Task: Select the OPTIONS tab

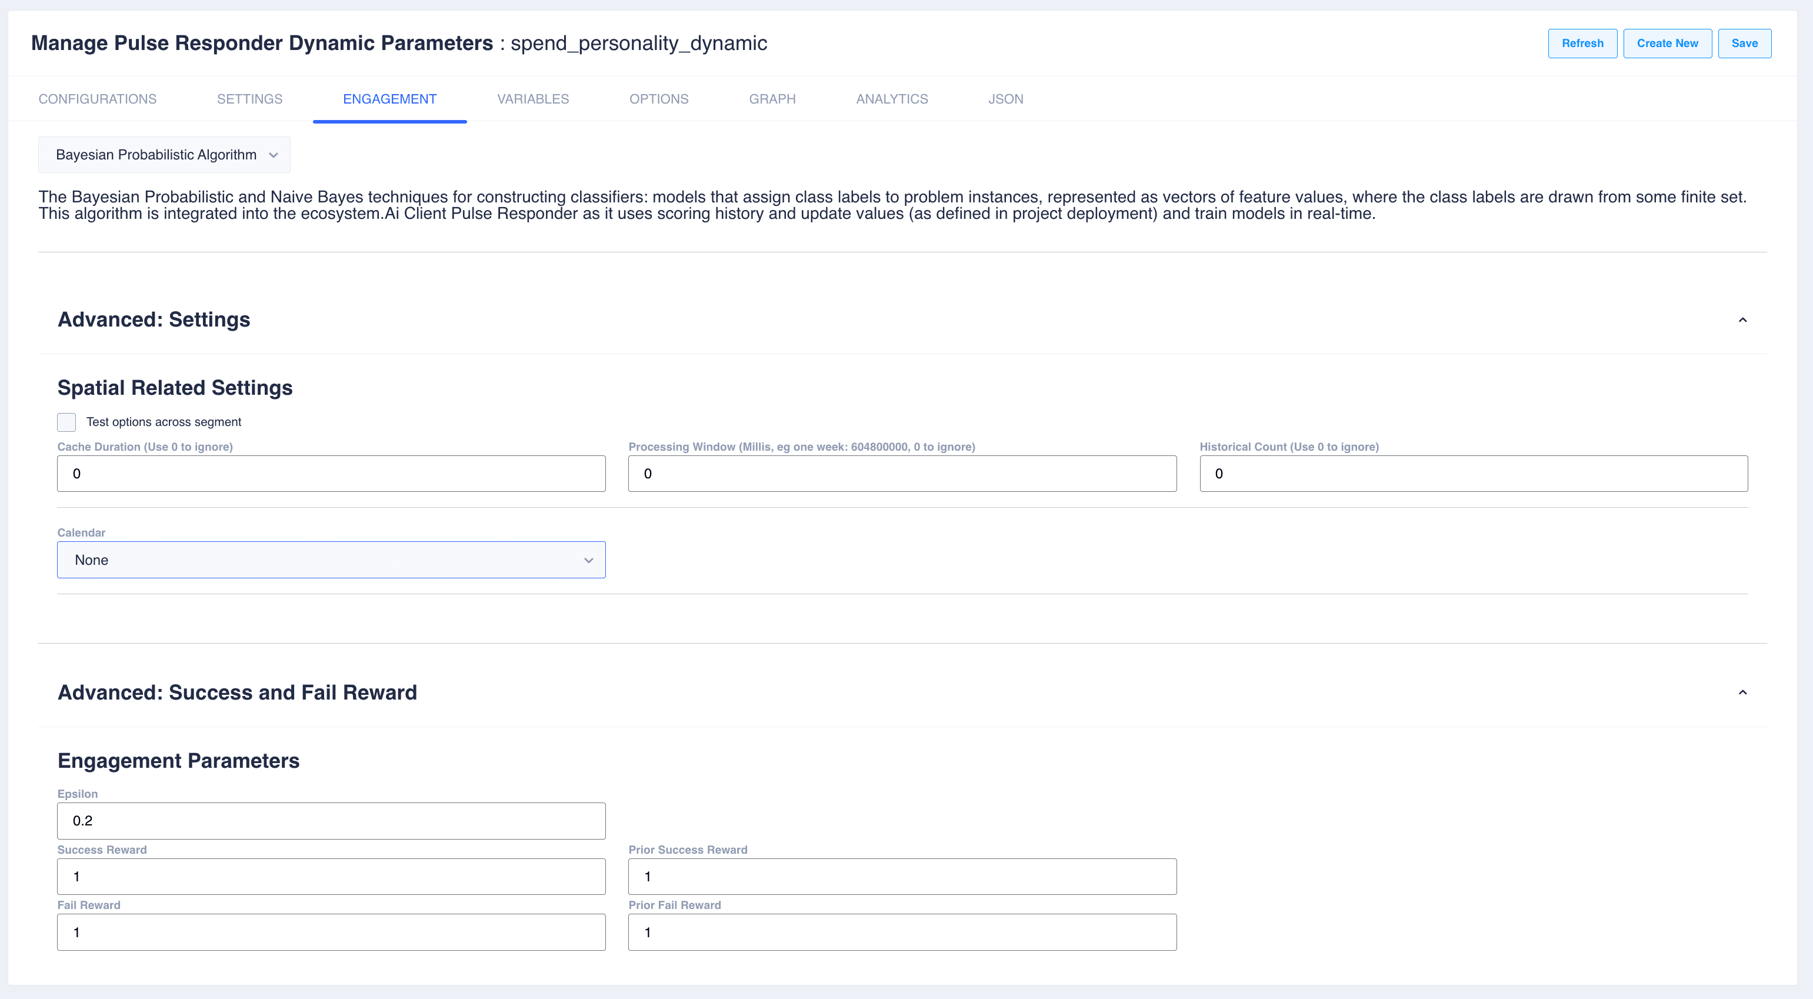Action: pos(659,99)
